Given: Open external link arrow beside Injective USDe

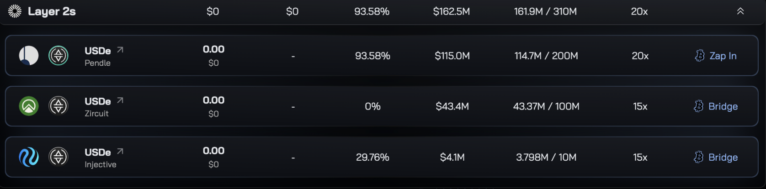Looking at the screenshot, I should coord(120,151).
